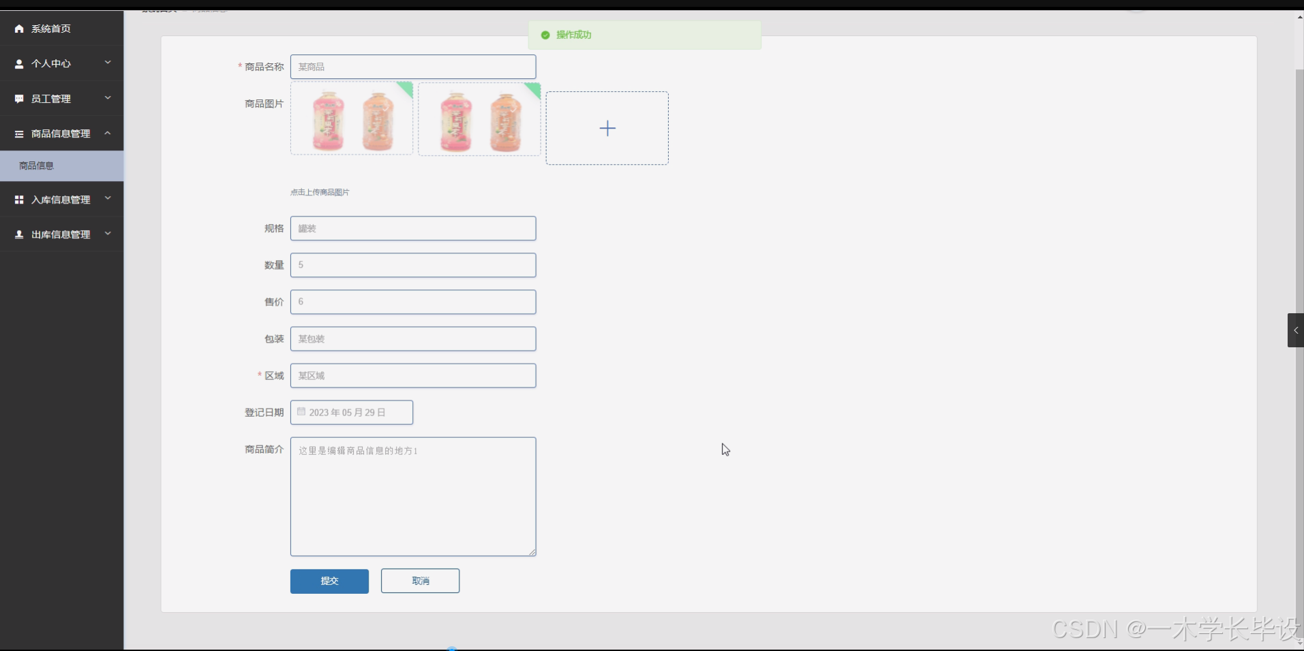
Task: Click the user icon beside 出库信息管理
Action: [19, 234]
